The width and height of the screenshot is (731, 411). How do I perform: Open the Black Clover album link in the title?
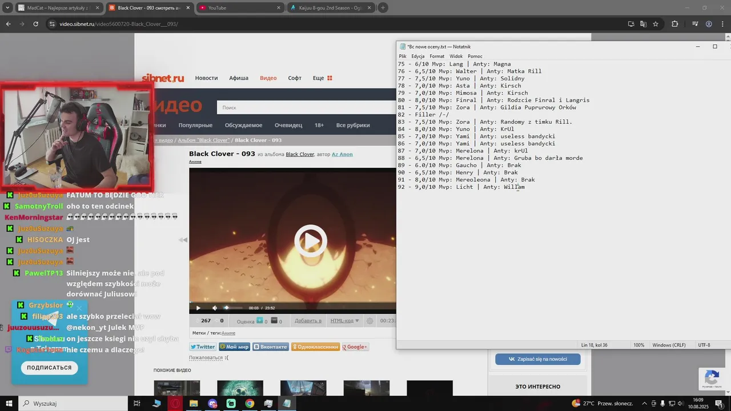300,154
